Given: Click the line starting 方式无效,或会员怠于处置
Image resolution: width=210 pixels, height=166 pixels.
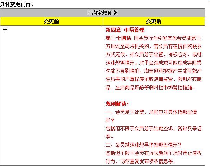Looking at the screenshot, I should click(x=153, y=54).
